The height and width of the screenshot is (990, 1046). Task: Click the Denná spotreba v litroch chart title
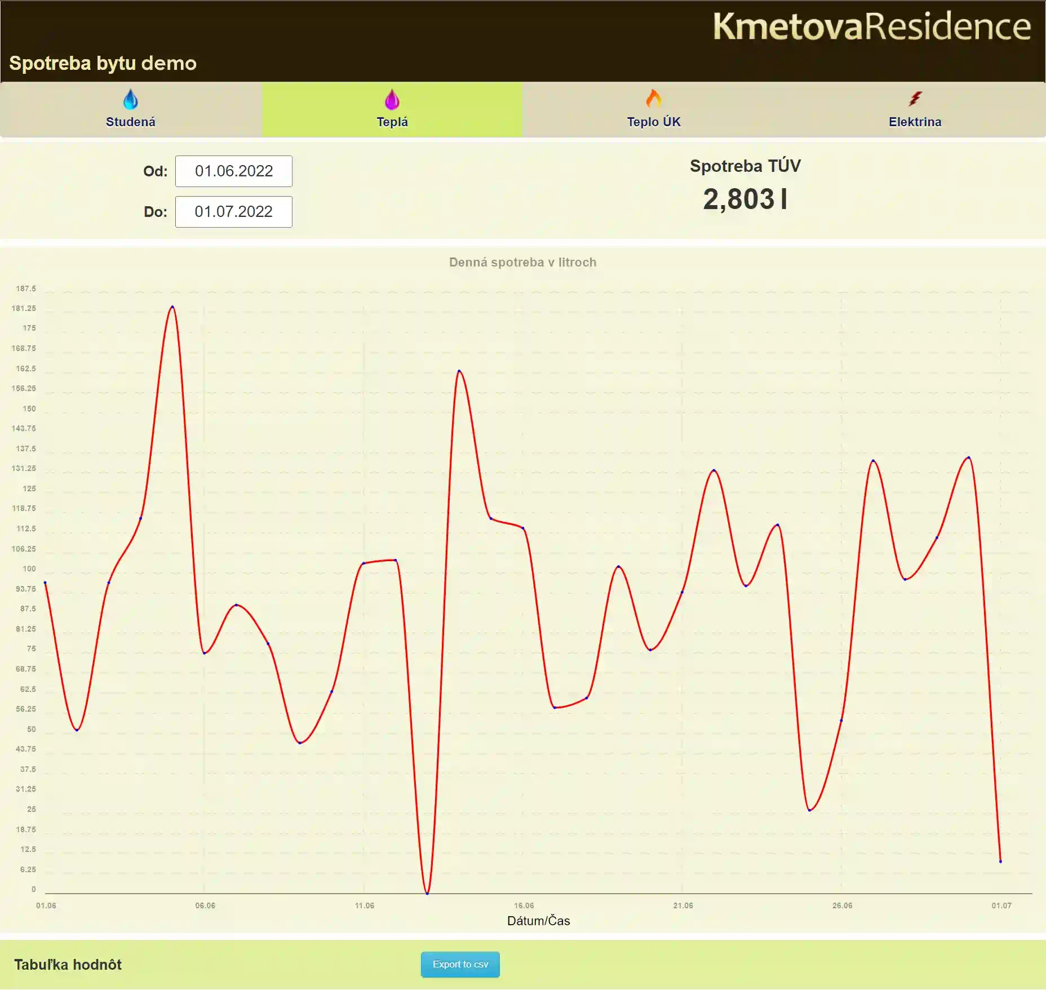coord(522,262)
